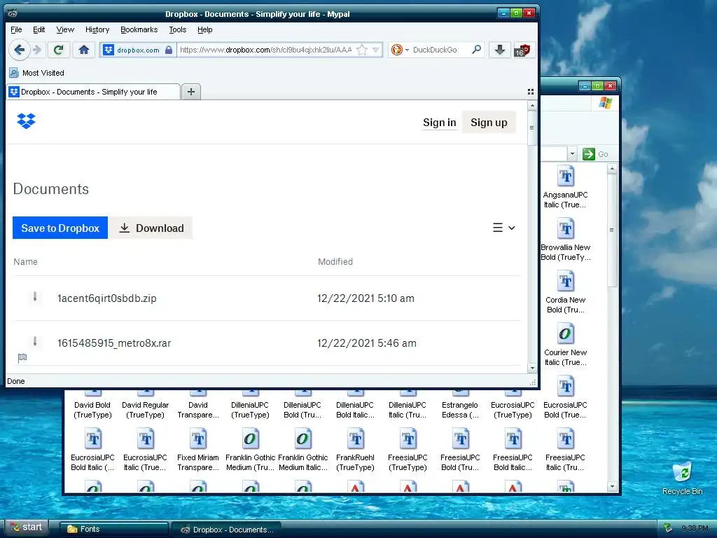Screen dimensions: 717x538
Task: Click the Fonts window scrollbar down arrow
Action: (x=612, y=487)
